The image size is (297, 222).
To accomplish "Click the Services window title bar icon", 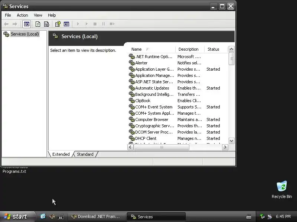I will tap(5, 6).
